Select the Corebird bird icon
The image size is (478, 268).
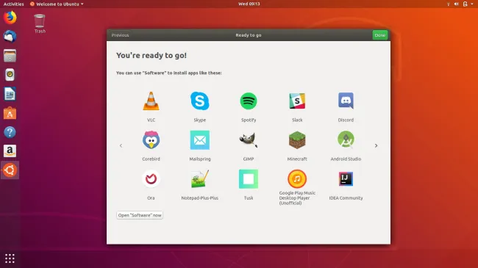[x=151, y=140]
